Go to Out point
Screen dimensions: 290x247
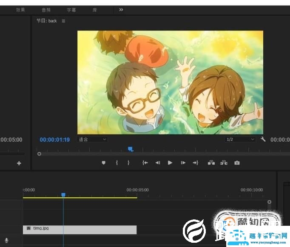pos(196,163)
